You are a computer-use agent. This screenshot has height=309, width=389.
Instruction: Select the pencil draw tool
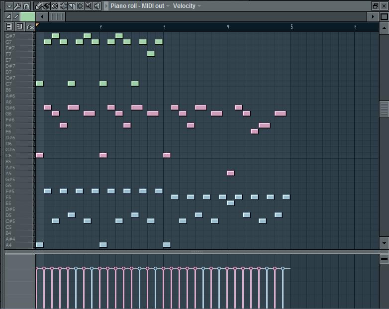[x=38, y=6]
